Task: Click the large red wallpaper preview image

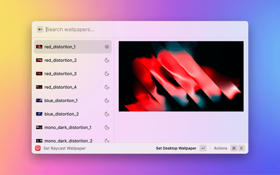Action: tap(181, 76)
